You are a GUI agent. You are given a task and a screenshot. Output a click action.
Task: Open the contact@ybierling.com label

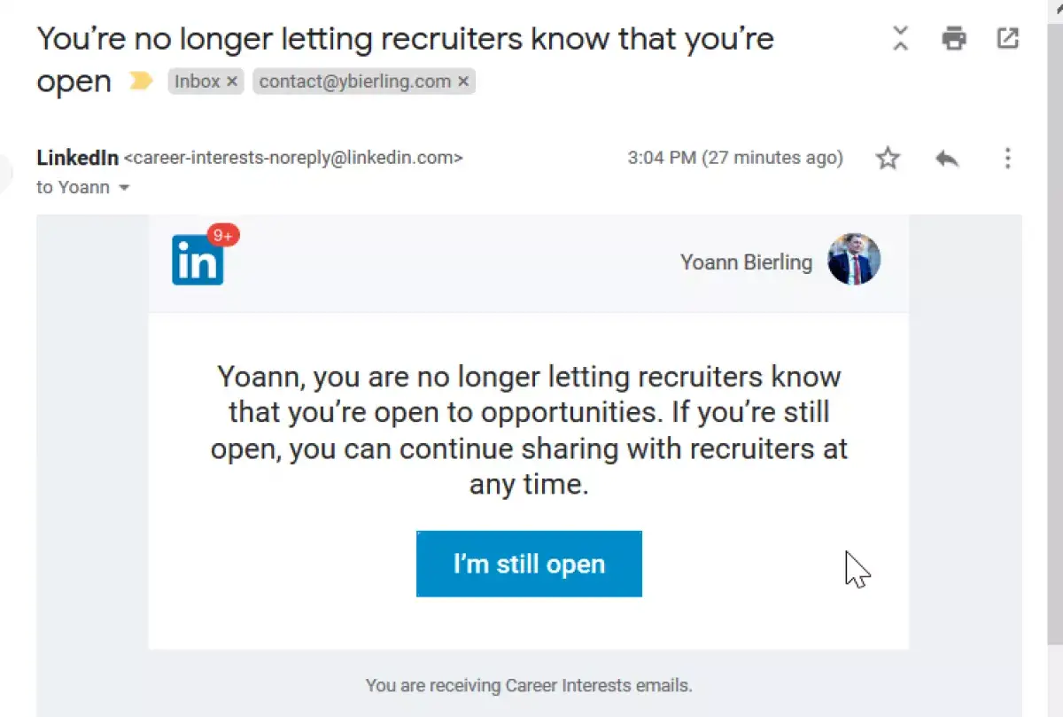[x=355, y=82]
